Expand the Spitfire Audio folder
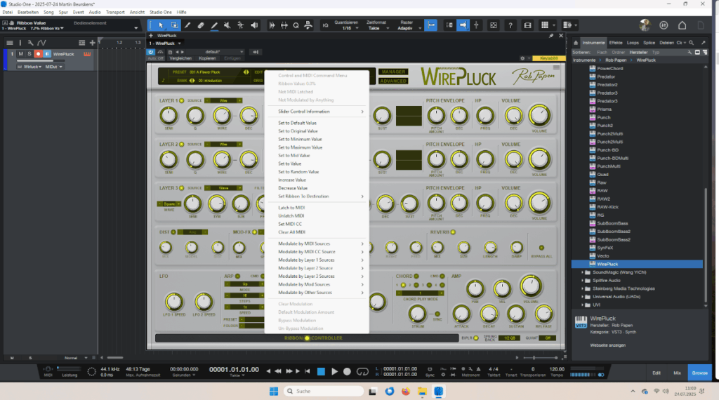The width and height of the screenshot is (719, 400). pyautogui.click(x=583, y=281)
